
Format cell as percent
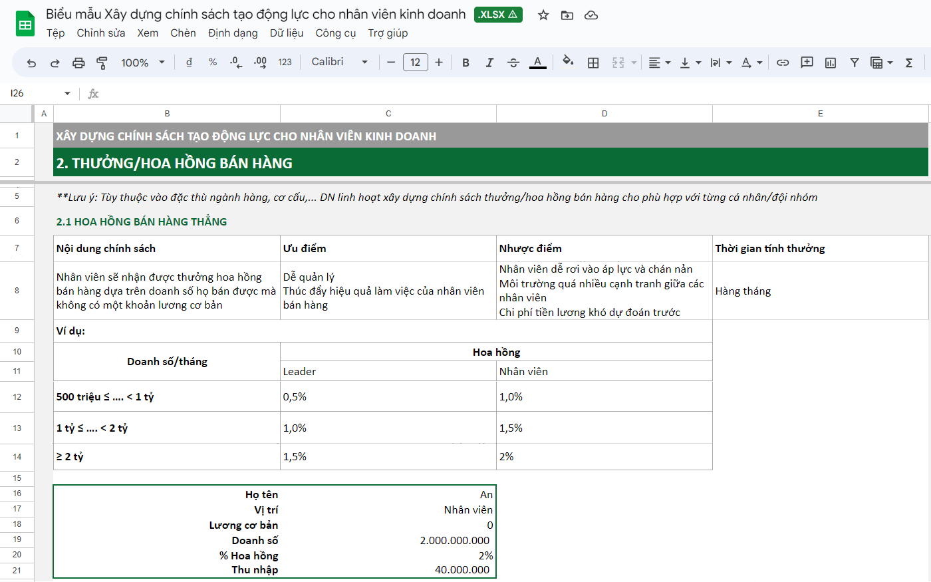tap(213, 62)
